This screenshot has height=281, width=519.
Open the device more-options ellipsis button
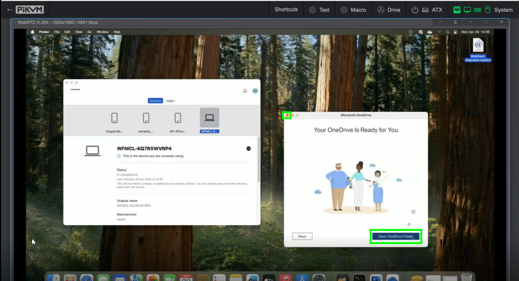tap(248, 149)
